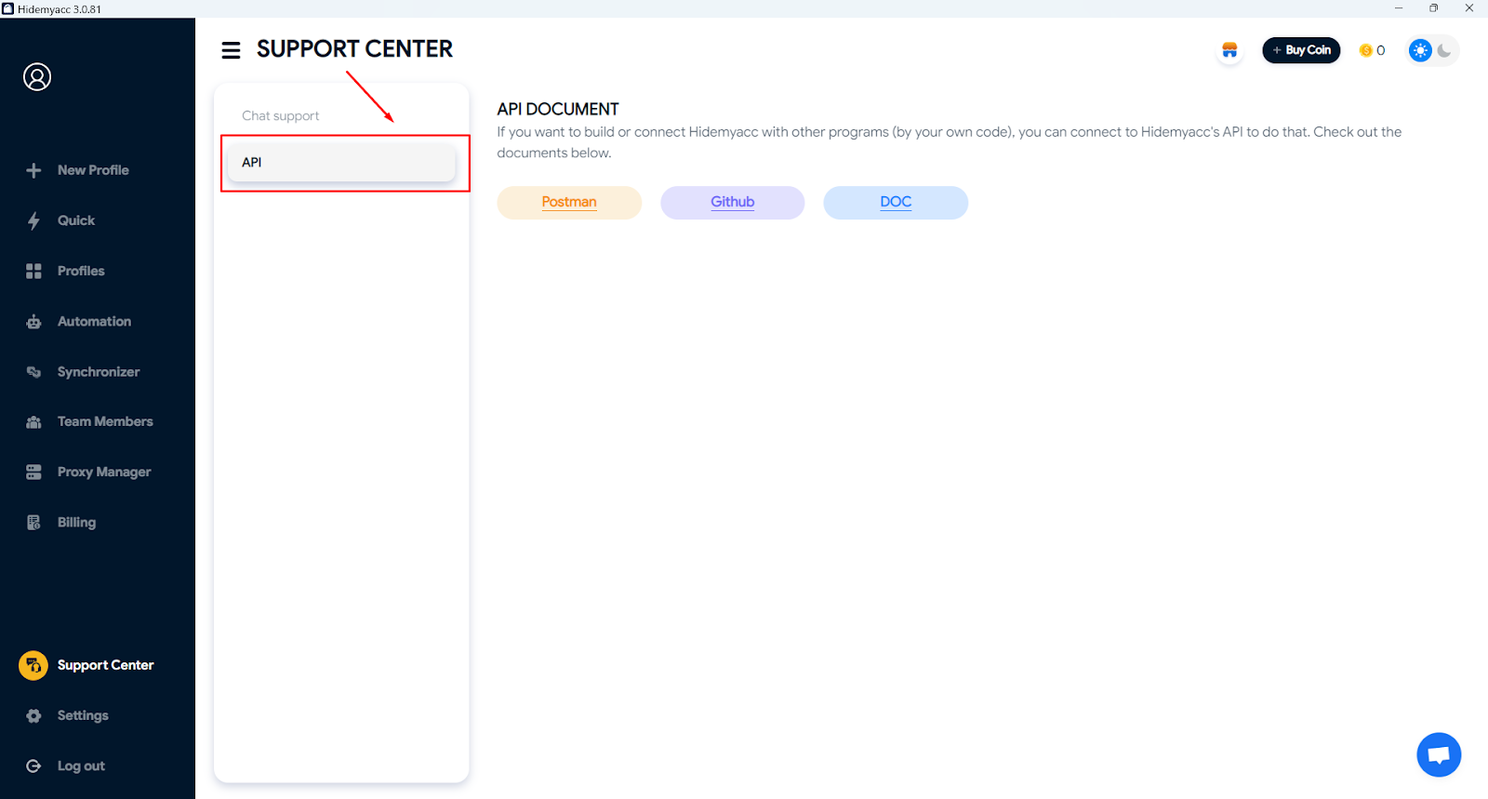Viewport: 1488px width, 799px height.
Task: Click the Profiles grid icon
Action: pyautogui.click(x=33, y=271)
